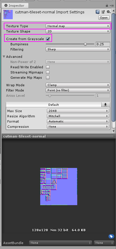The height and width of the screenshot is (249, 116).
Task: Click the Inspector lock icon
Action: click(107, 6)
